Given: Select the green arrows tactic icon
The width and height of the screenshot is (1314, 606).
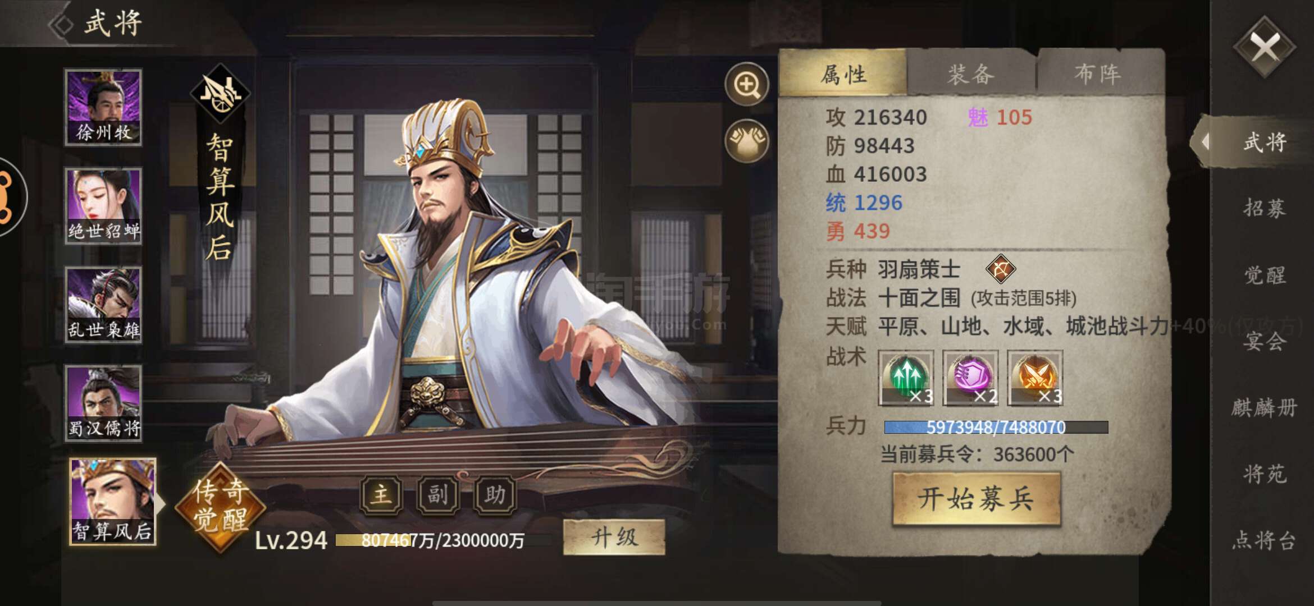Looking at the screenshot, I should pyautogui.click(x=906, y=378).
